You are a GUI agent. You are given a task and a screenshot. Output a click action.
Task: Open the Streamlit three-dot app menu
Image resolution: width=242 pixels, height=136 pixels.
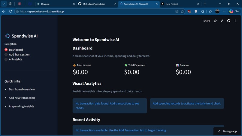(x=235, y=21)
